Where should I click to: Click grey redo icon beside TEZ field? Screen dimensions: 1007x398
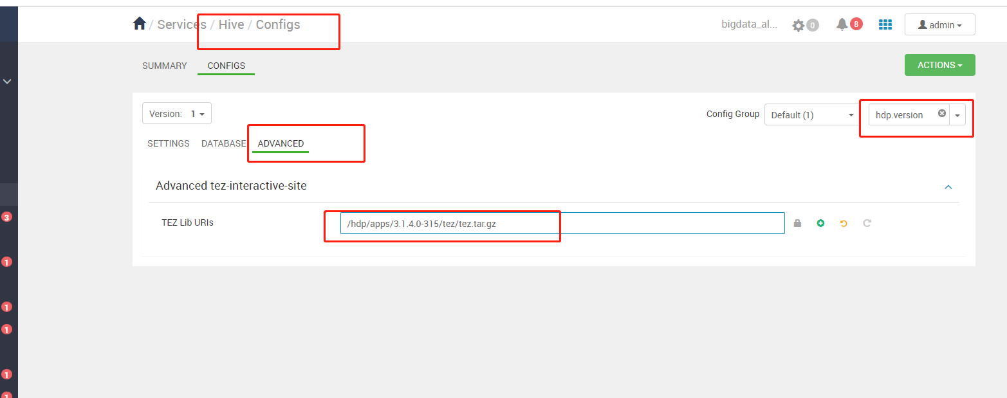pos(867,223)
